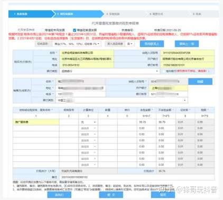Viewport: 223px width, 200px height.
Task: Toggle the checkbox beside the red bank notice
Action: point(164,71)
